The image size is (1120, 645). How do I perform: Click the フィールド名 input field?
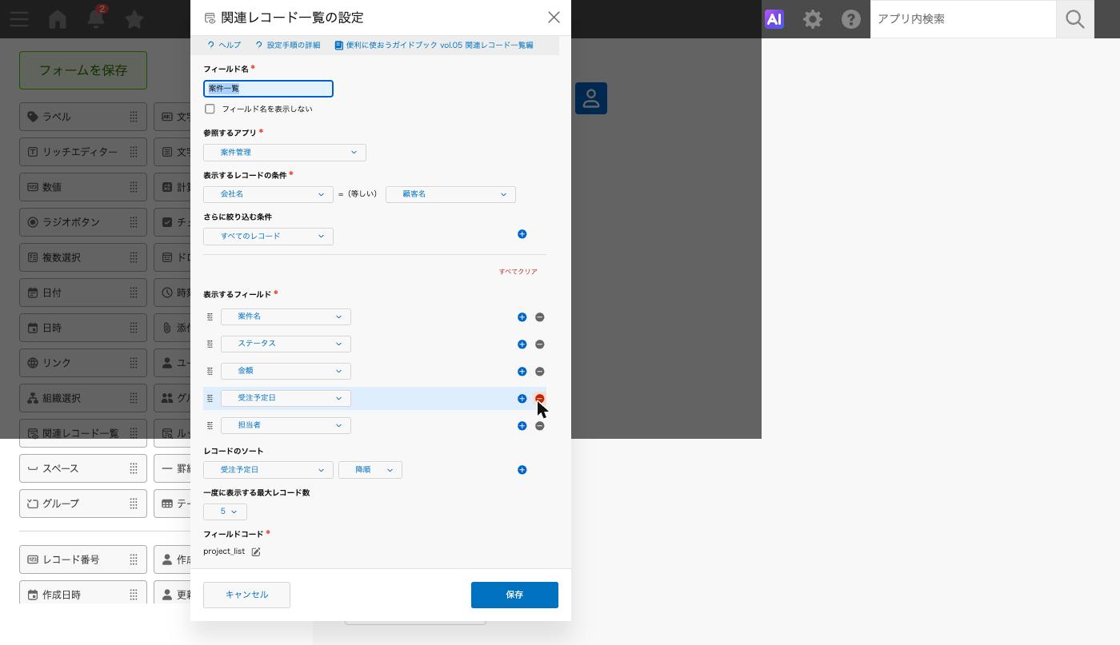click(268, 89)
